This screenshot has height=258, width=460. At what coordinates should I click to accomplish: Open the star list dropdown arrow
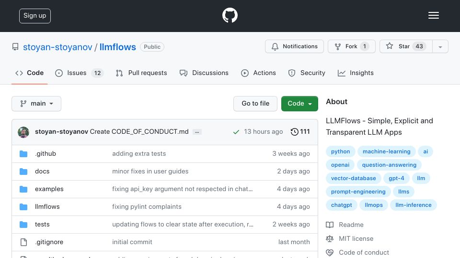pyautogui.click(x=440, y=46)
